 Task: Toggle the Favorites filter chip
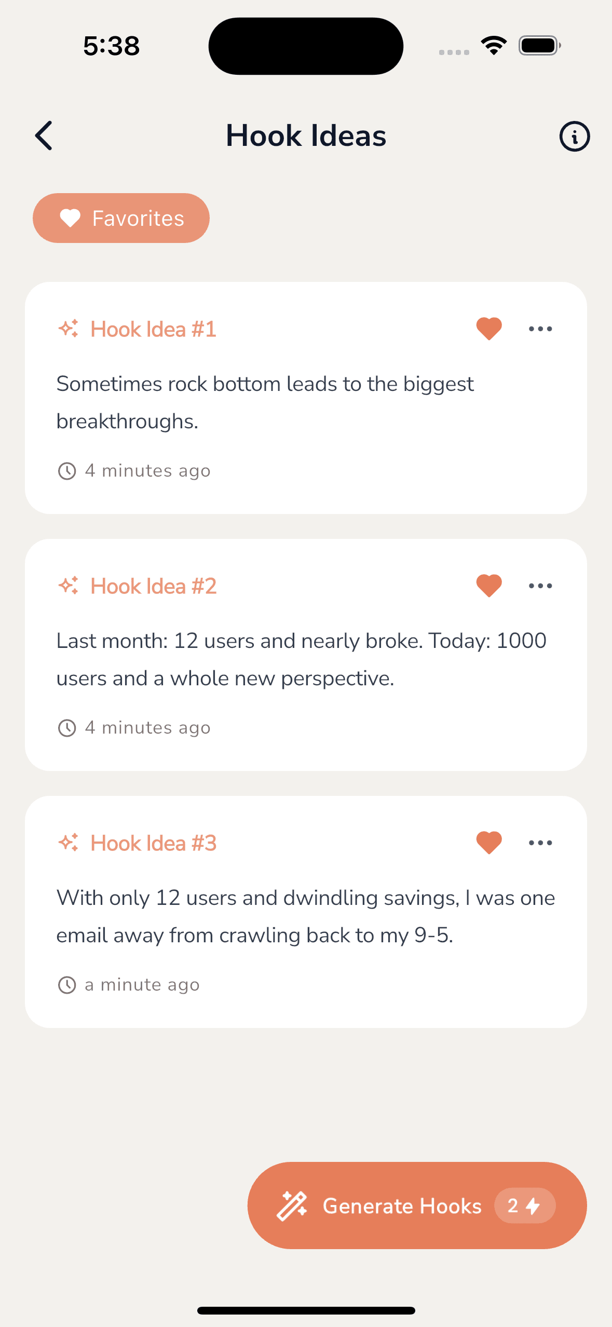(121, 218)
